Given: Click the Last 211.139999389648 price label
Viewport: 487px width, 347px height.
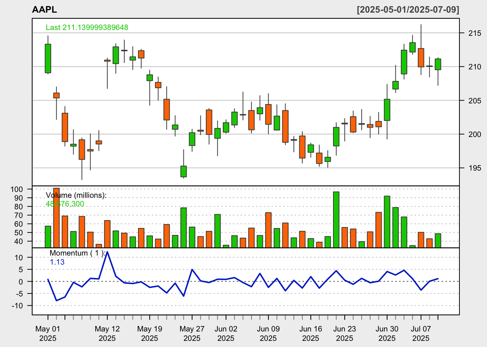Looking at the screenshot, I should click(x=87, y=27).
